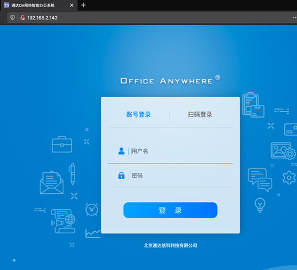Click the gear settings illustration icon

[289, 178]
